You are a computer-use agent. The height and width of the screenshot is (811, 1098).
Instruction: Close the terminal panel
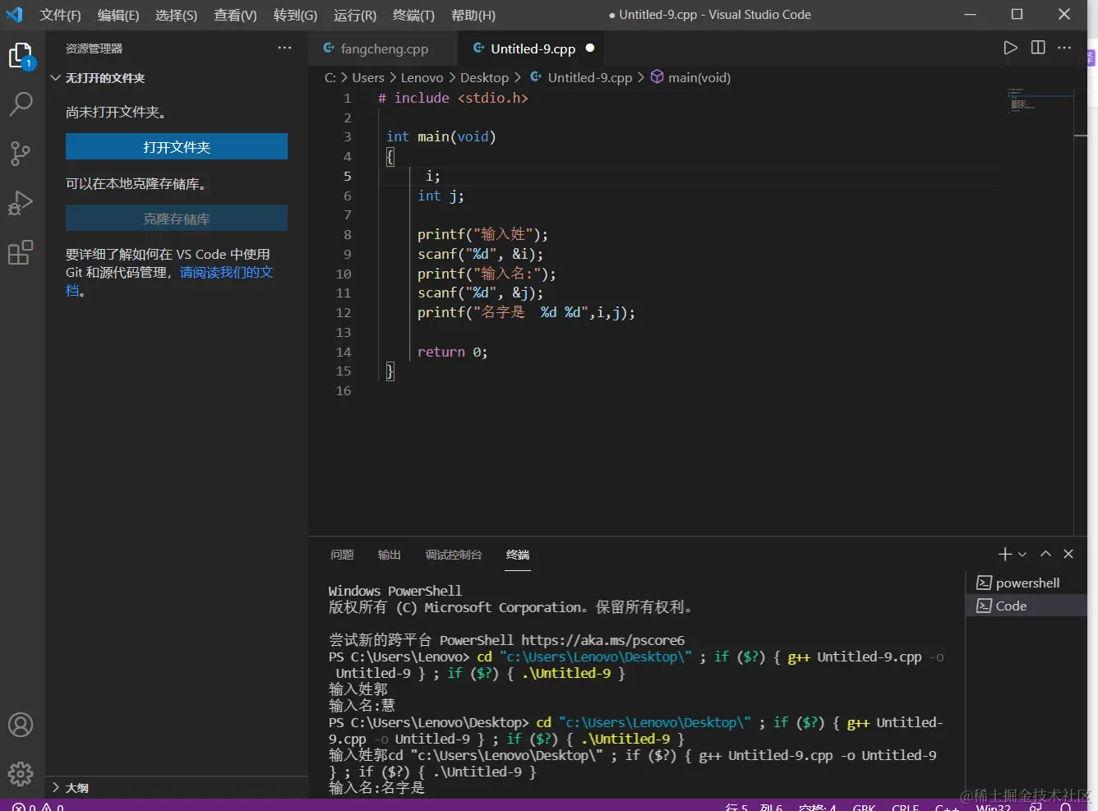pos(1068,554)
